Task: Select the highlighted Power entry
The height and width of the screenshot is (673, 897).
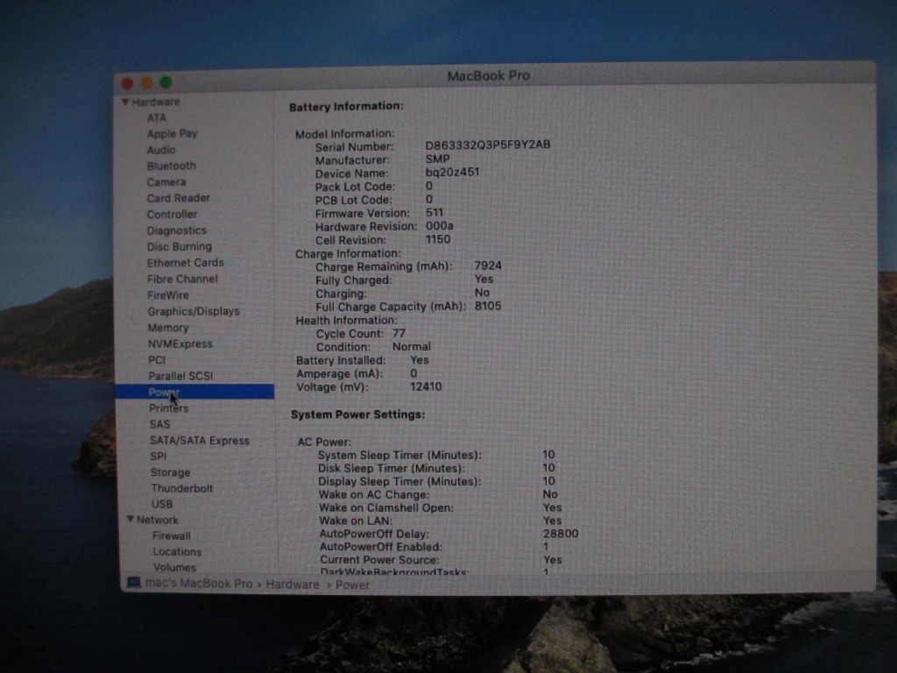Action: (194, 392)
